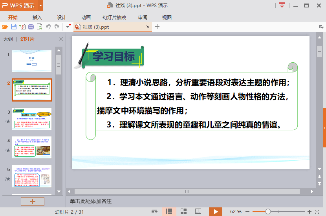Click status text 幻灯片 2 / 31
This screenshot has height=216, width=326.
[70, 212]
